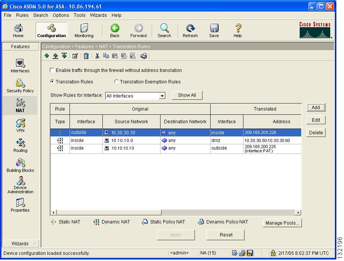Open the VPN feature

(x=20, y=126)
